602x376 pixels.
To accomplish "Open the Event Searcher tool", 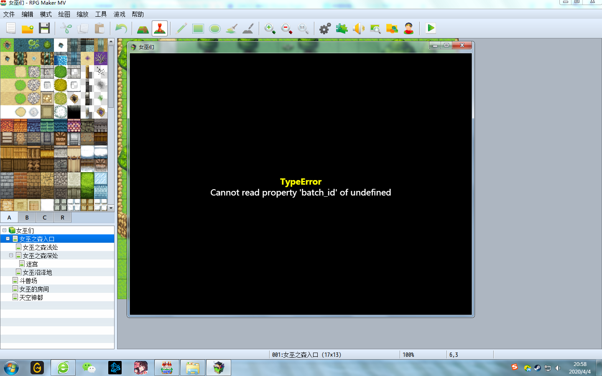I will (x=375, y=28).
